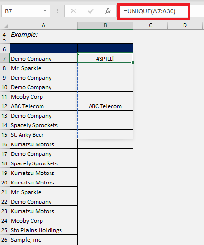Select 'Demo Company' in row 22
Screen dimensions: 204x245
pos(43,202)
